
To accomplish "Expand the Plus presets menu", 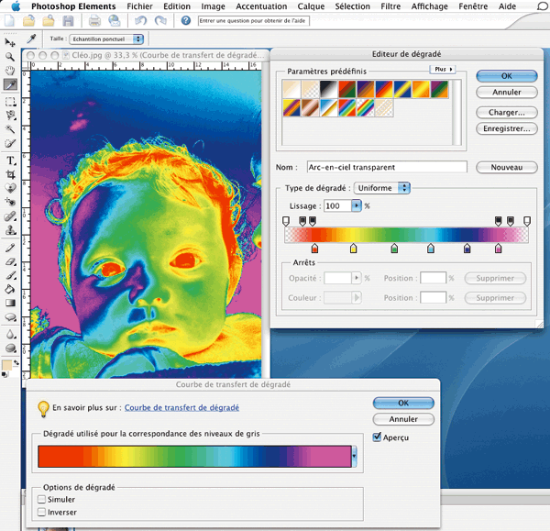I will 444,69.
